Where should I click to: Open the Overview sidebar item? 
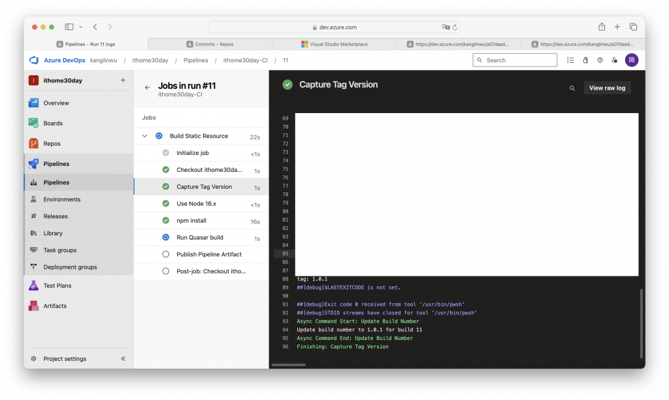pyautogui.click(x=79, y=103)
